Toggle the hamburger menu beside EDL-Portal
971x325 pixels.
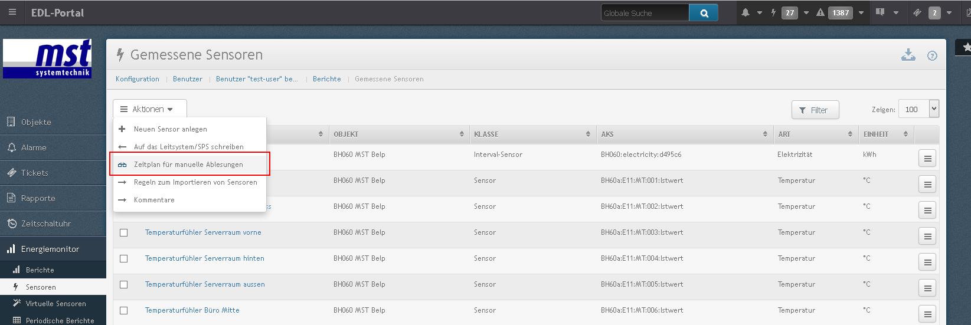(12, 12)
